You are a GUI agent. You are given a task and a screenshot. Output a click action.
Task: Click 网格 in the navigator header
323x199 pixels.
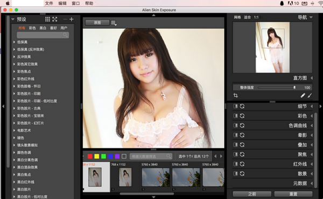[237, 17]
